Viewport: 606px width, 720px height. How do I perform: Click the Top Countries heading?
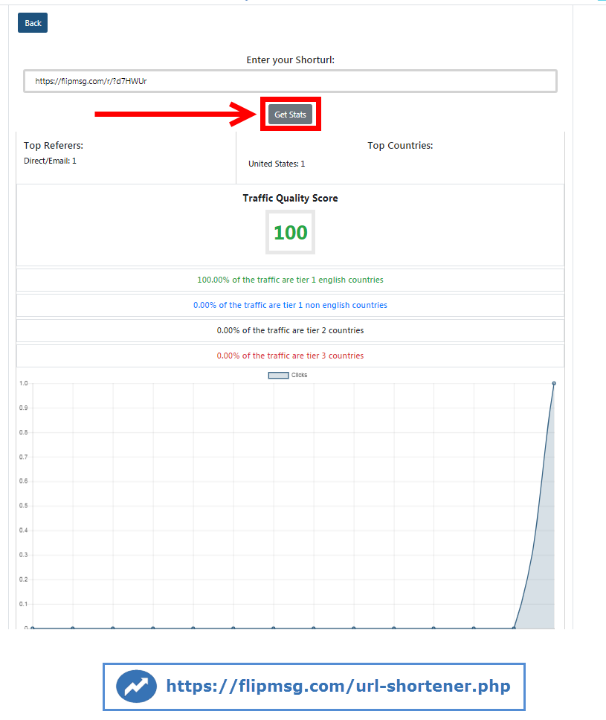400,146
